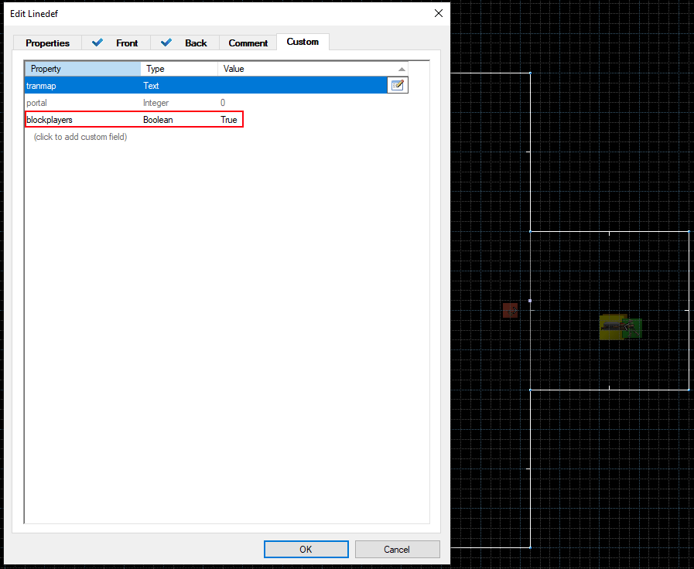The height and width of the screenshot is (569, 694).
Task: Click the Boolean type of blockplayers
Action: 158,120
